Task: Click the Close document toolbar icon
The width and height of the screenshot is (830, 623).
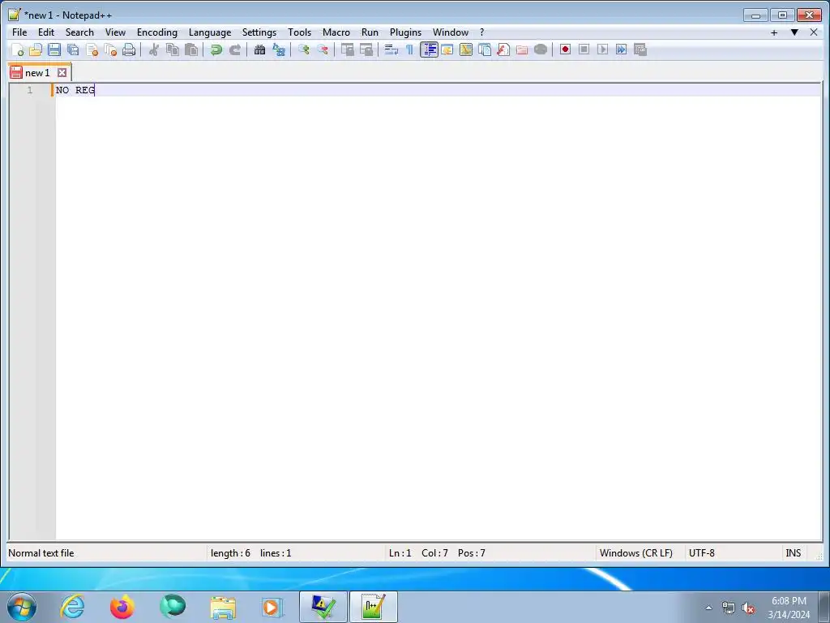Action: (x=92, y=49)
